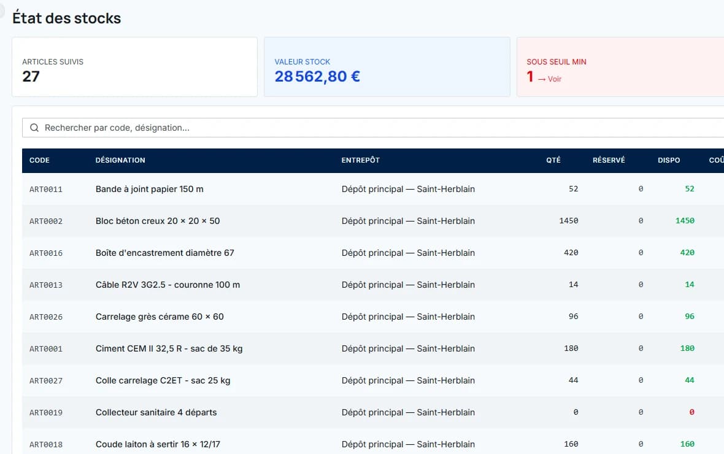Viewport: 724px width, 454px height.
Task: Open Carrelage grès cérame 60 × 60
Action: [x=160, y=317]
